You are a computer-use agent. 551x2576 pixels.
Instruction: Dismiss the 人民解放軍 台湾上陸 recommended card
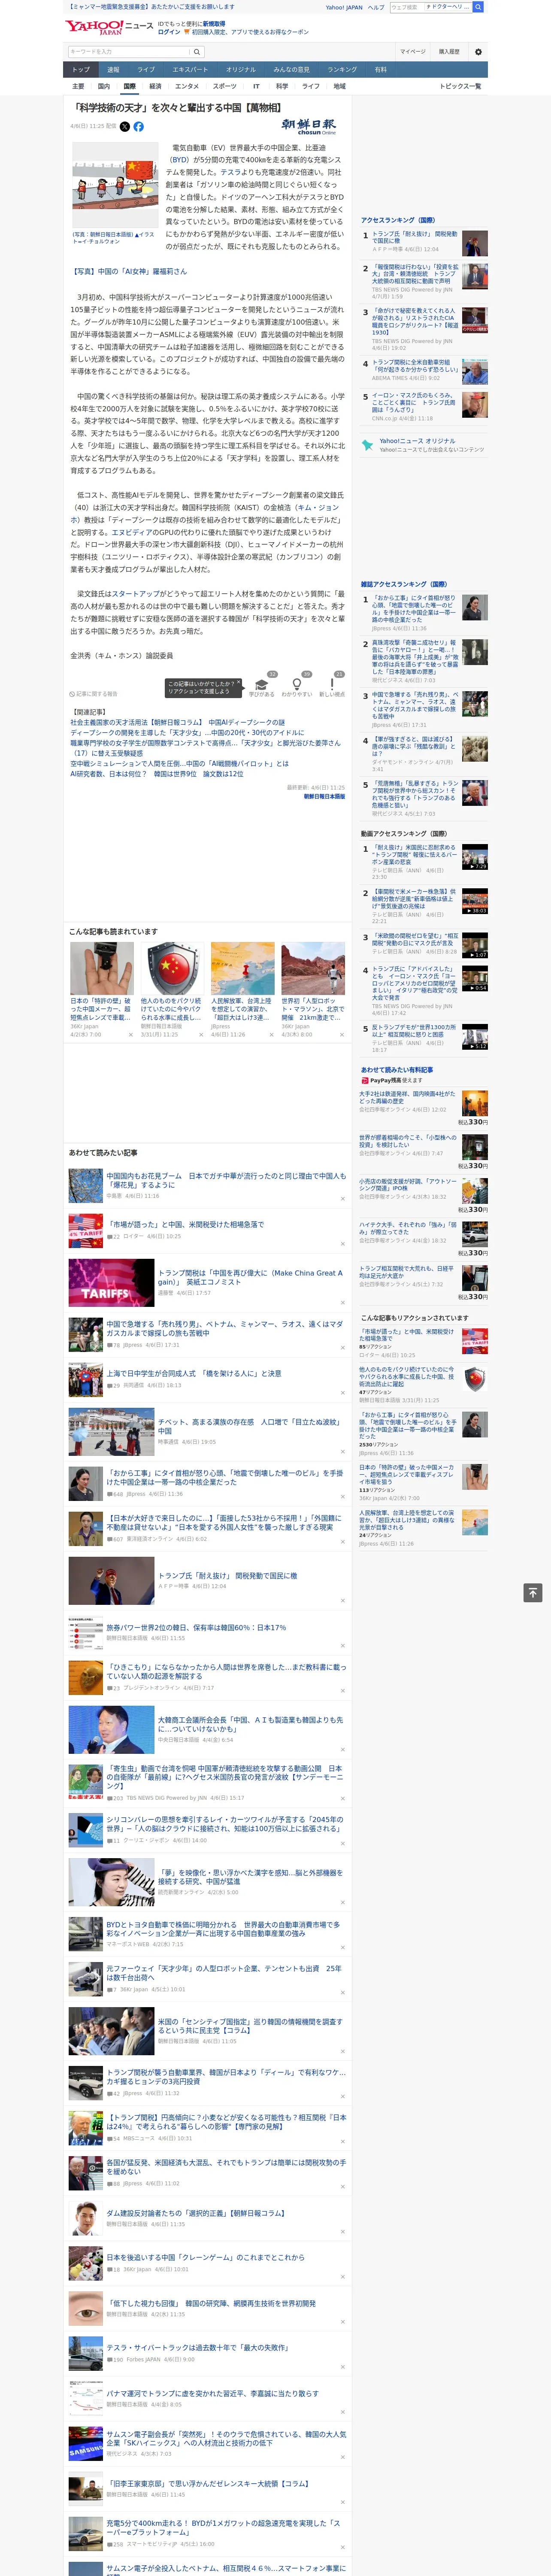pos(272,1035)
